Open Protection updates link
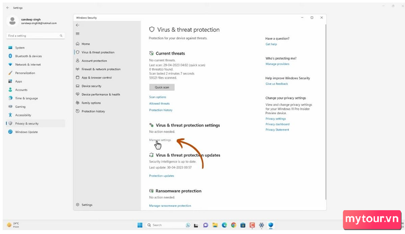 coord(161,176)
